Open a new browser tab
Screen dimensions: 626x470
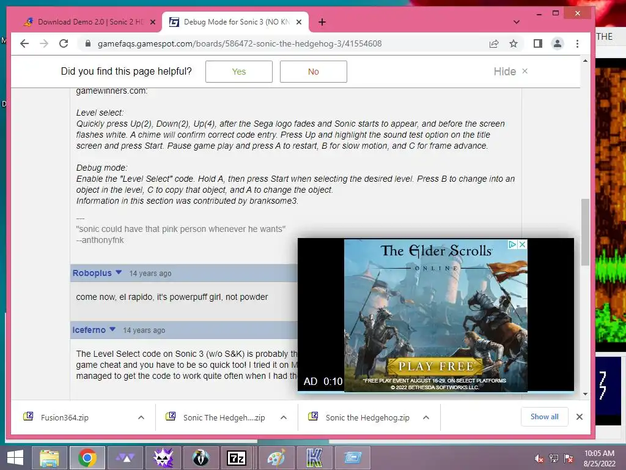[322, 23]
